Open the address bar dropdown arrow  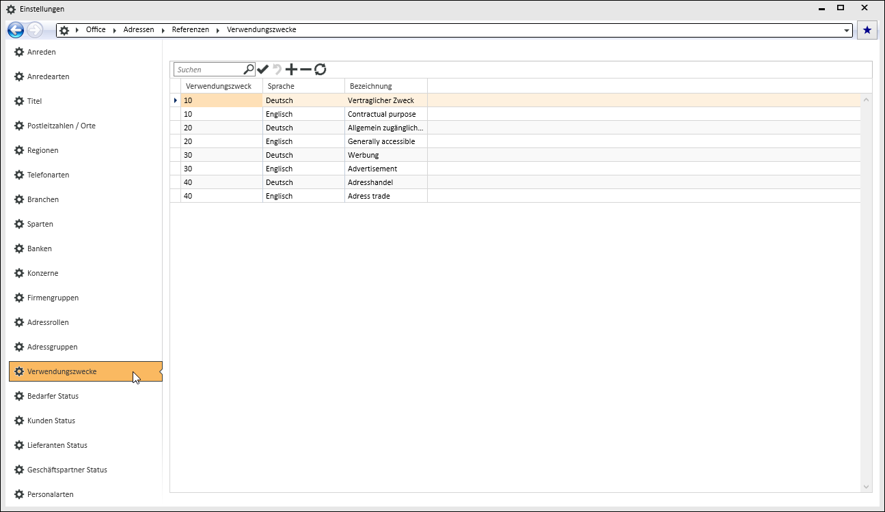point(847,31)
